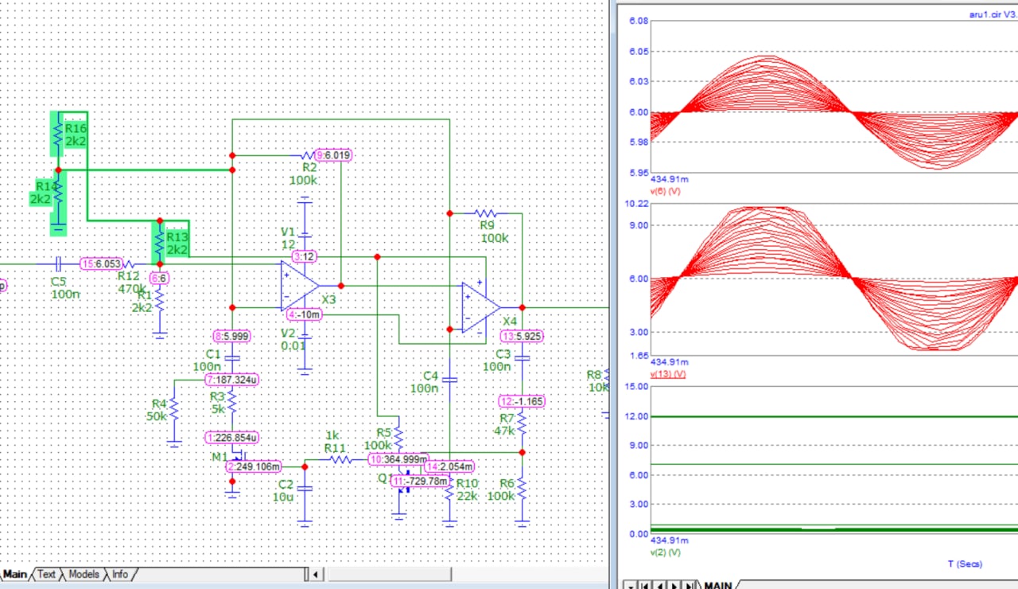
Task: Click the R9 resistor label
Action: tap(486, 225)
